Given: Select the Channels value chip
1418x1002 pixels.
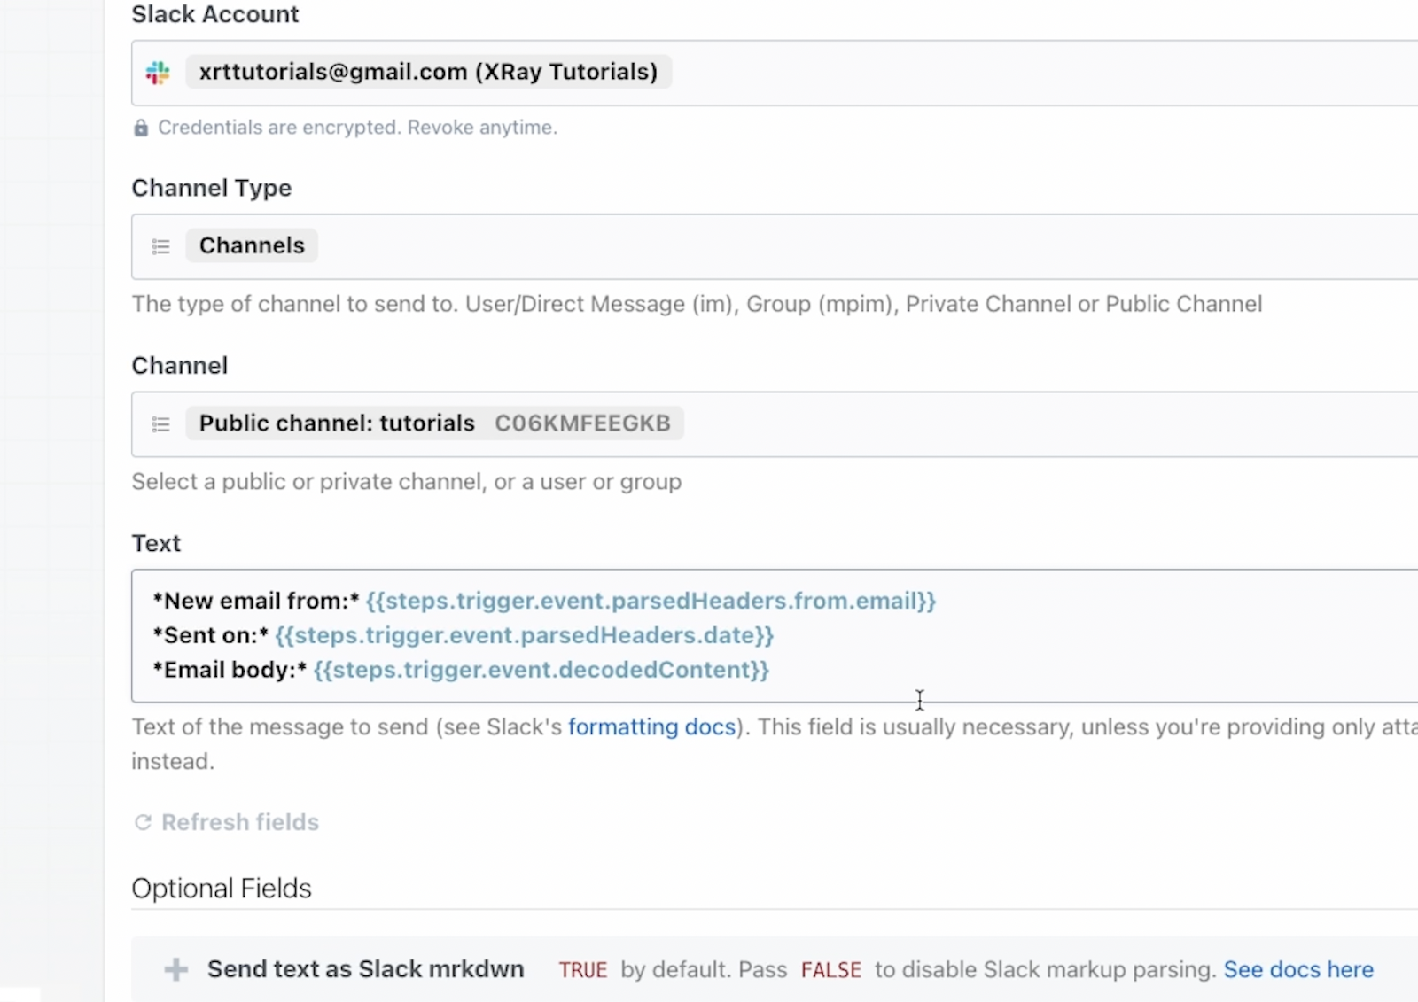Looking at the screenshot, I should (252, 245).
